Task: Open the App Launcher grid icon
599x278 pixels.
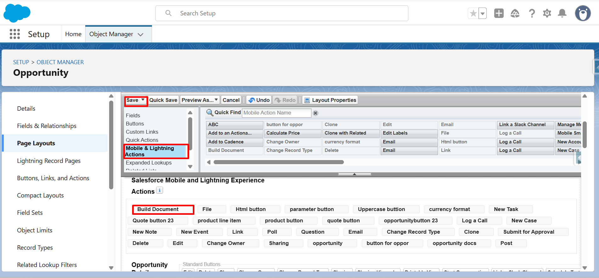Action: pyautogui.click(x=15, y=34)
